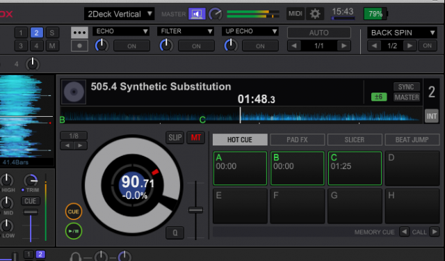The height and width of the screenshot is (261, 445).
Task: Decrease the 1/1 beat FX value
Action: [294, 46]
